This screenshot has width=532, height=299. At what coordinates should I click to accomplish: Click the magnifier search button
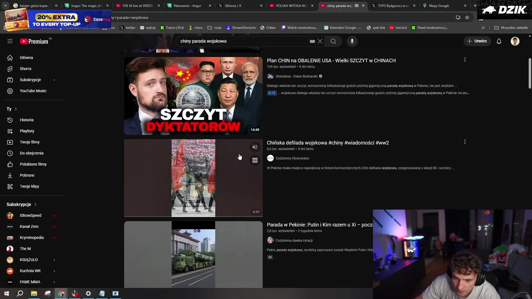click(x=333, y=41)
